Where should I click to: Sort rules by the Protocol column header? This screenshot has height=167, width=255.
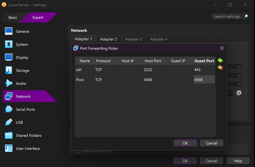point(103,61)
